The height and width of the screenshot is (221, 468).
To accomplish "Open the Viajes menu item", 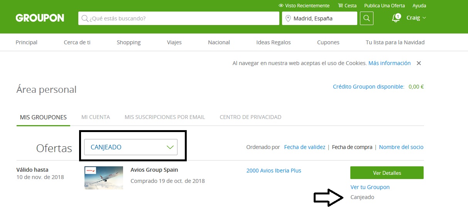I will click(x=174, y=42).
